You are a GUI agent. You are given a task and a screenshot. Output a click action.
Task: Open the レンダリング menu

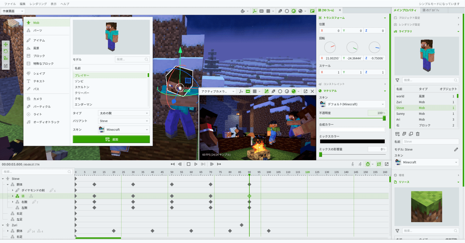(x=38, y=4)
